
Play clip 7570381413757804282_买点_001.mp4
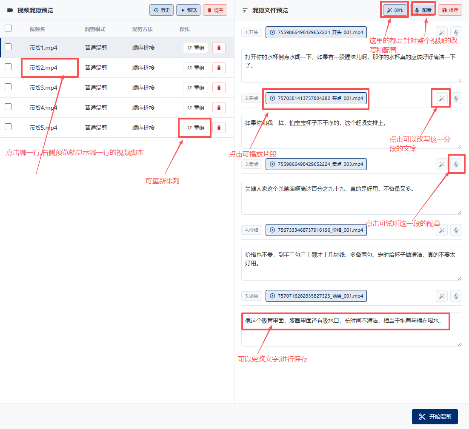316,98
